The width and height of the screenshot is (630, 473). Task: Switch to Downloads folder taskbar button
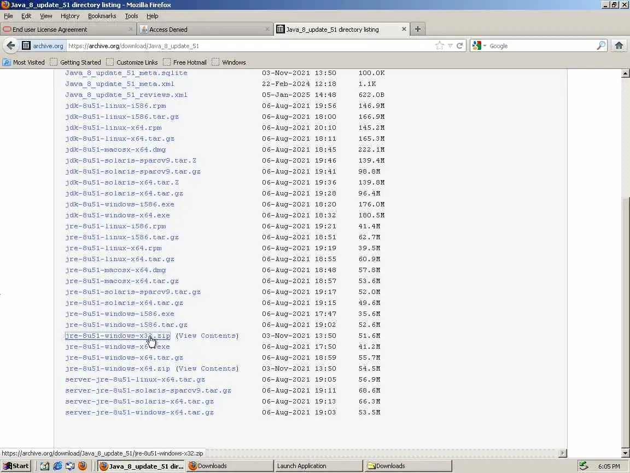pos(408,466)
